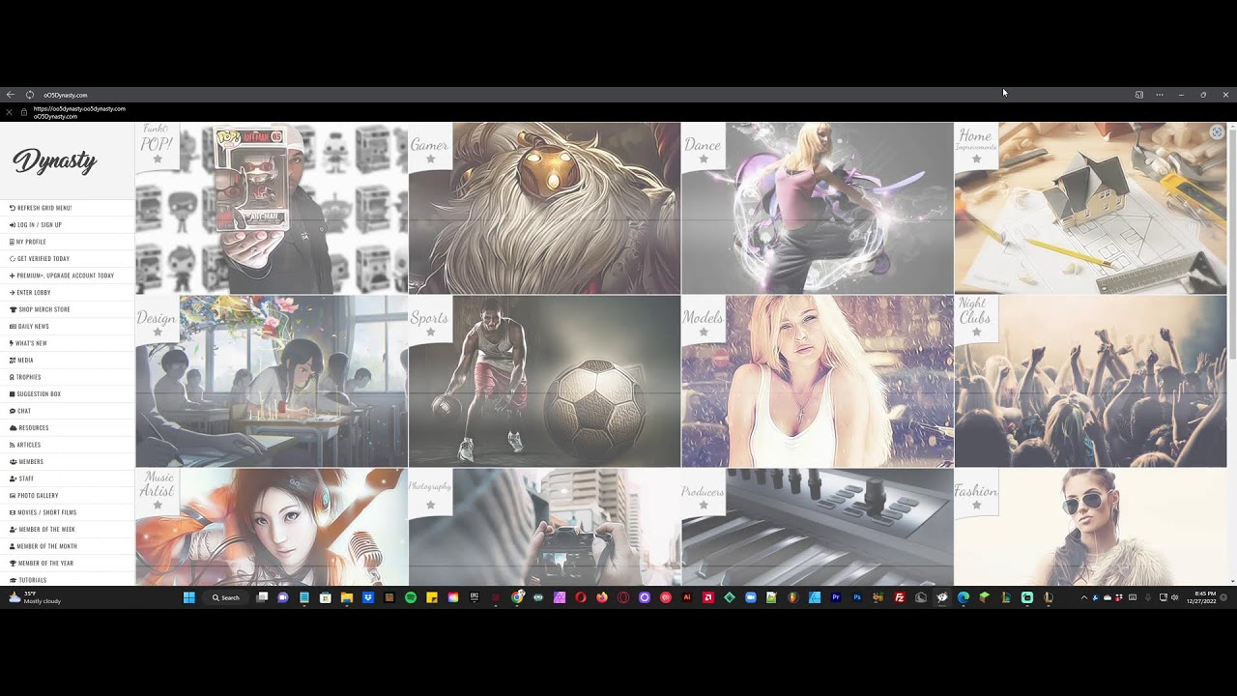The image size is (1237, 696).
Task: Open the Funko POP! category tile
Action: [272, 208]
